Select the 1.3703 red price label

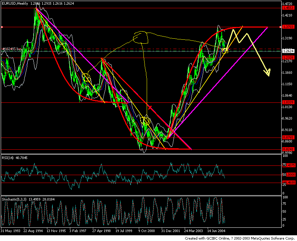click(288, 27)
